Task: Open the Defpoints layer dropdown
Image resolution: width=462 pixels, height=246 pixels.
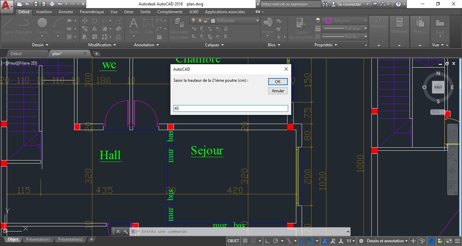Action: [224, 21]
